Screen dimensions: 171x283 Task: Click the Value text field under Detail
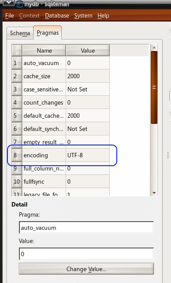tap(86, 254)
